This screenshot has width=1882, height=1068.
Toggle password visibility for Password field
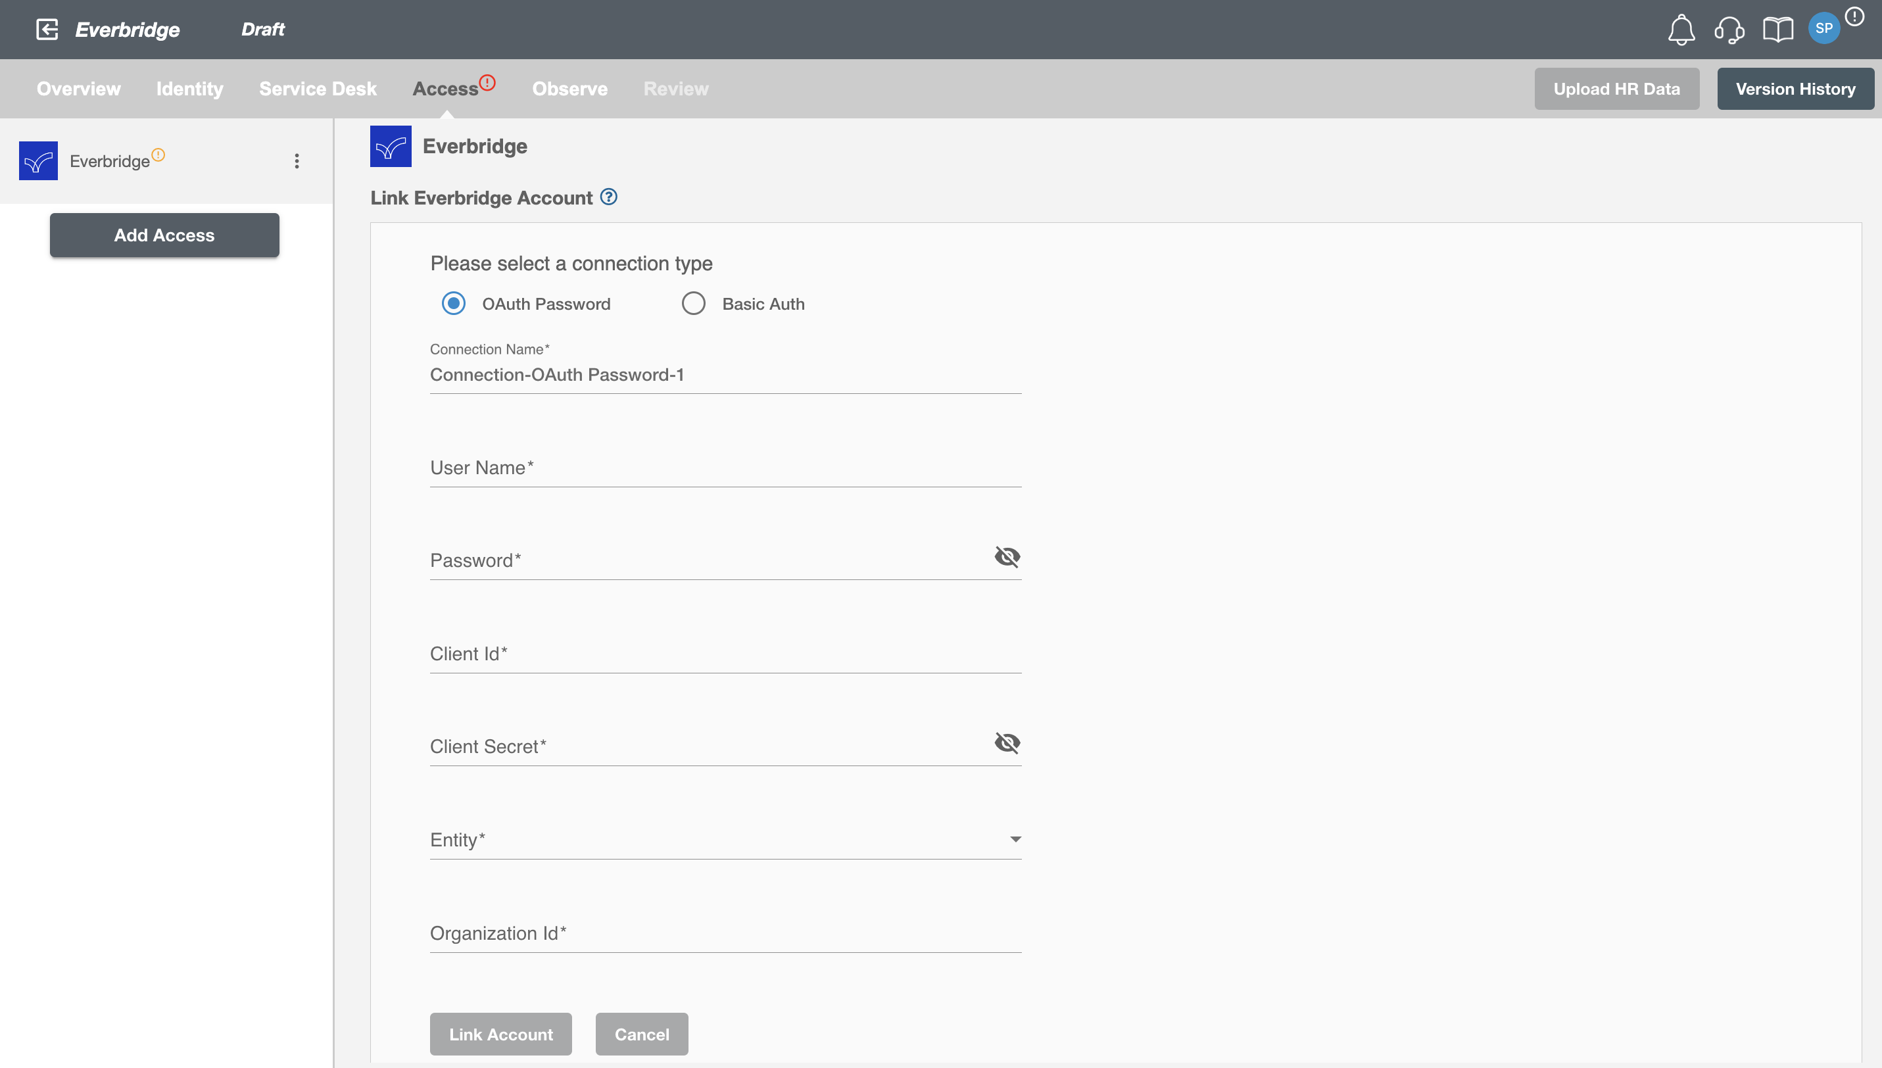(1007, 557)
